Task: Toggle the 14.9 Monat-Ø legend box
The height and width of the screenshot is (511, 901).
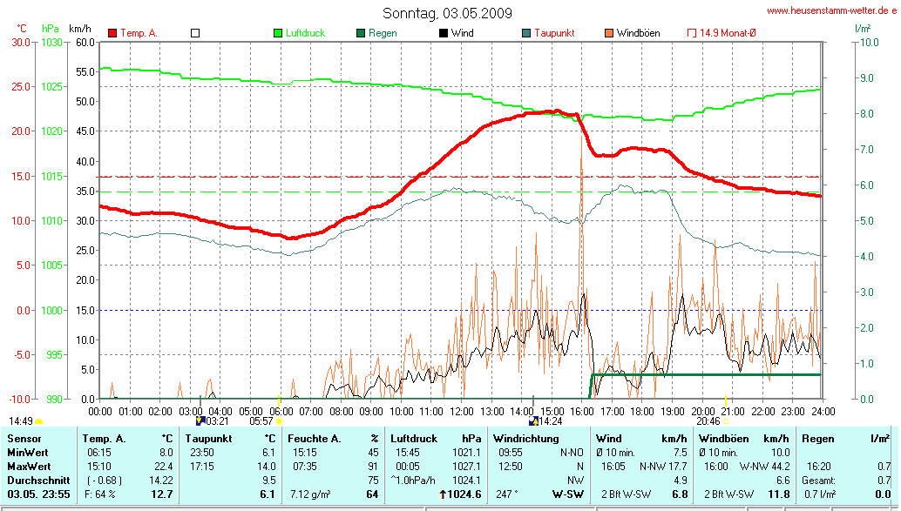Action: click(692, 33)
